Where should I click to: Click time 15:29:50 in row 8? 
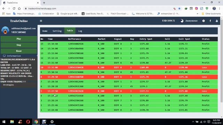click(x=53, y=77)
